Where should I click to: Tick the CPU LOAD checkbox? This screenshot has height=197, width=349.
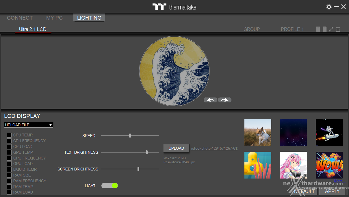9,147
